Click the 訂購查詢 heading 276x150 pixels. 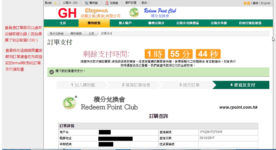158,116
